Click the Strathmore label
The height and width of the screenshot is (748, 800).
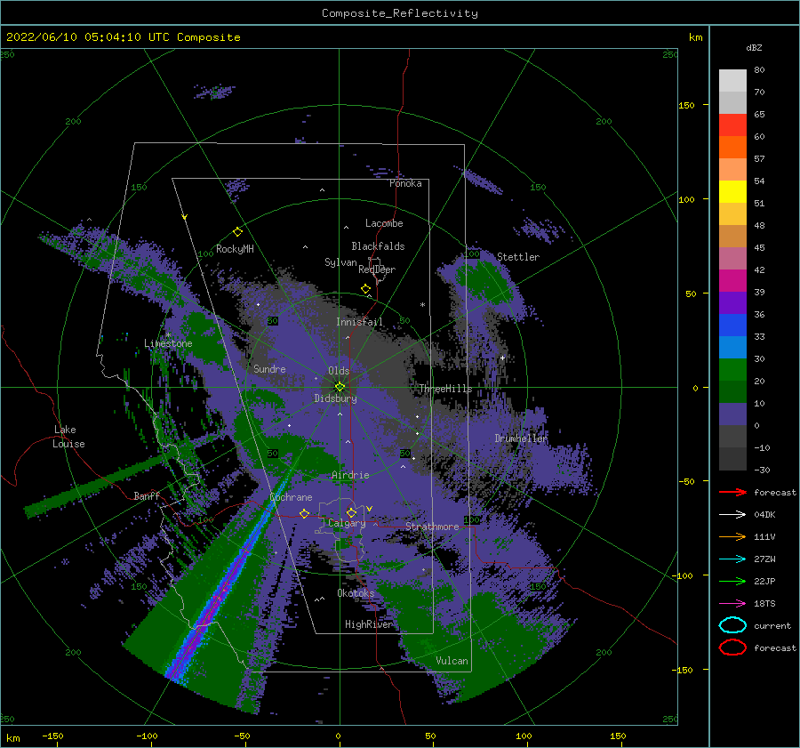point(432,526)
